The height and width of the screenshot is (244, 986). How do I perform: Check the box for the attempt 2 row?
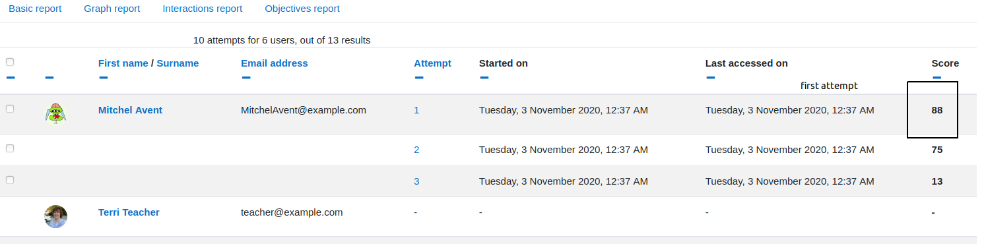[x=10, y=148]
